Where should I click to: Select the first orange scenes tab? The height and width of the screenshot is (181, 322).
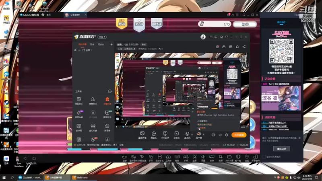[83, 44]
